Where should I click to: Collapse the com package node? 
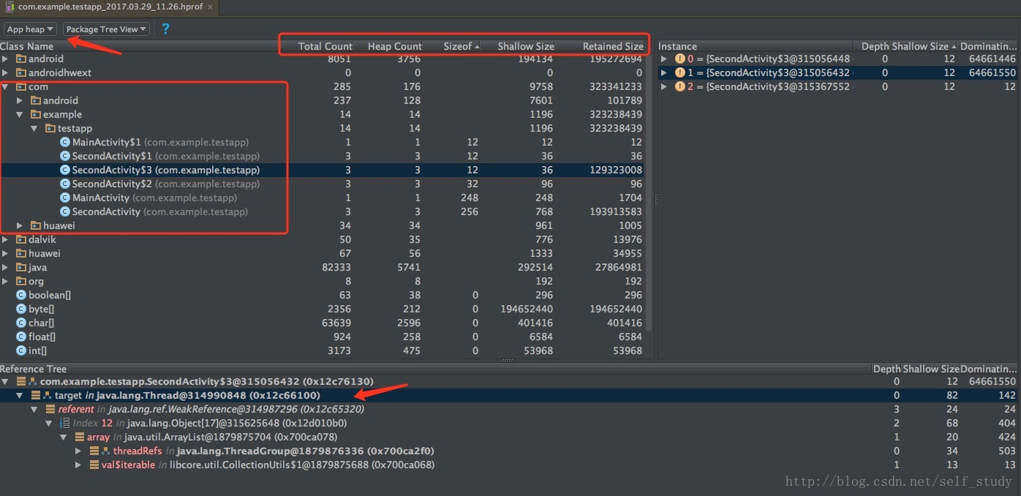6,86
